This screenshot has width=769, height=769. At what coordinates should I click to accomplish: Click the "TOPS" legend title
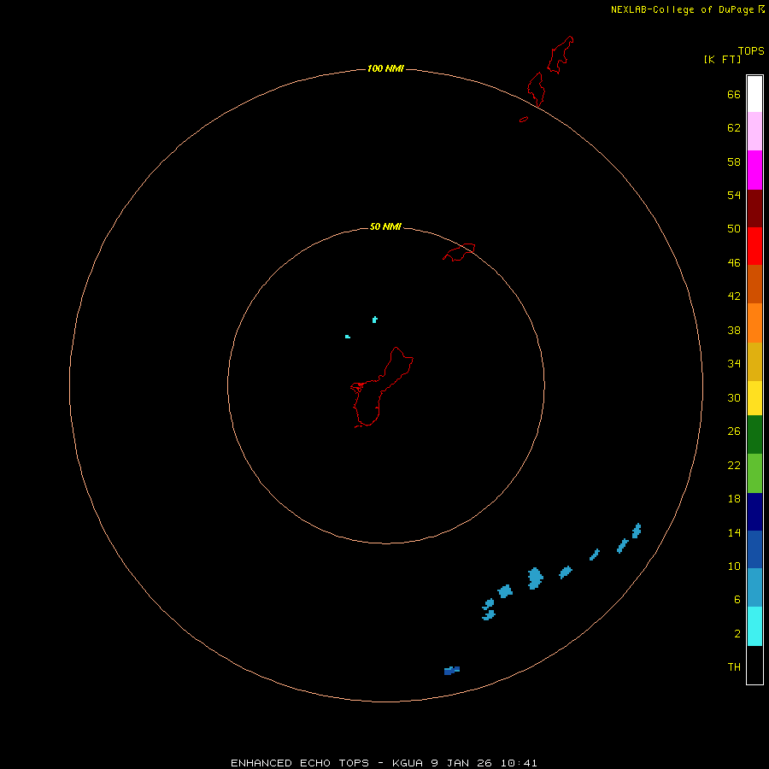click(751, 51)
